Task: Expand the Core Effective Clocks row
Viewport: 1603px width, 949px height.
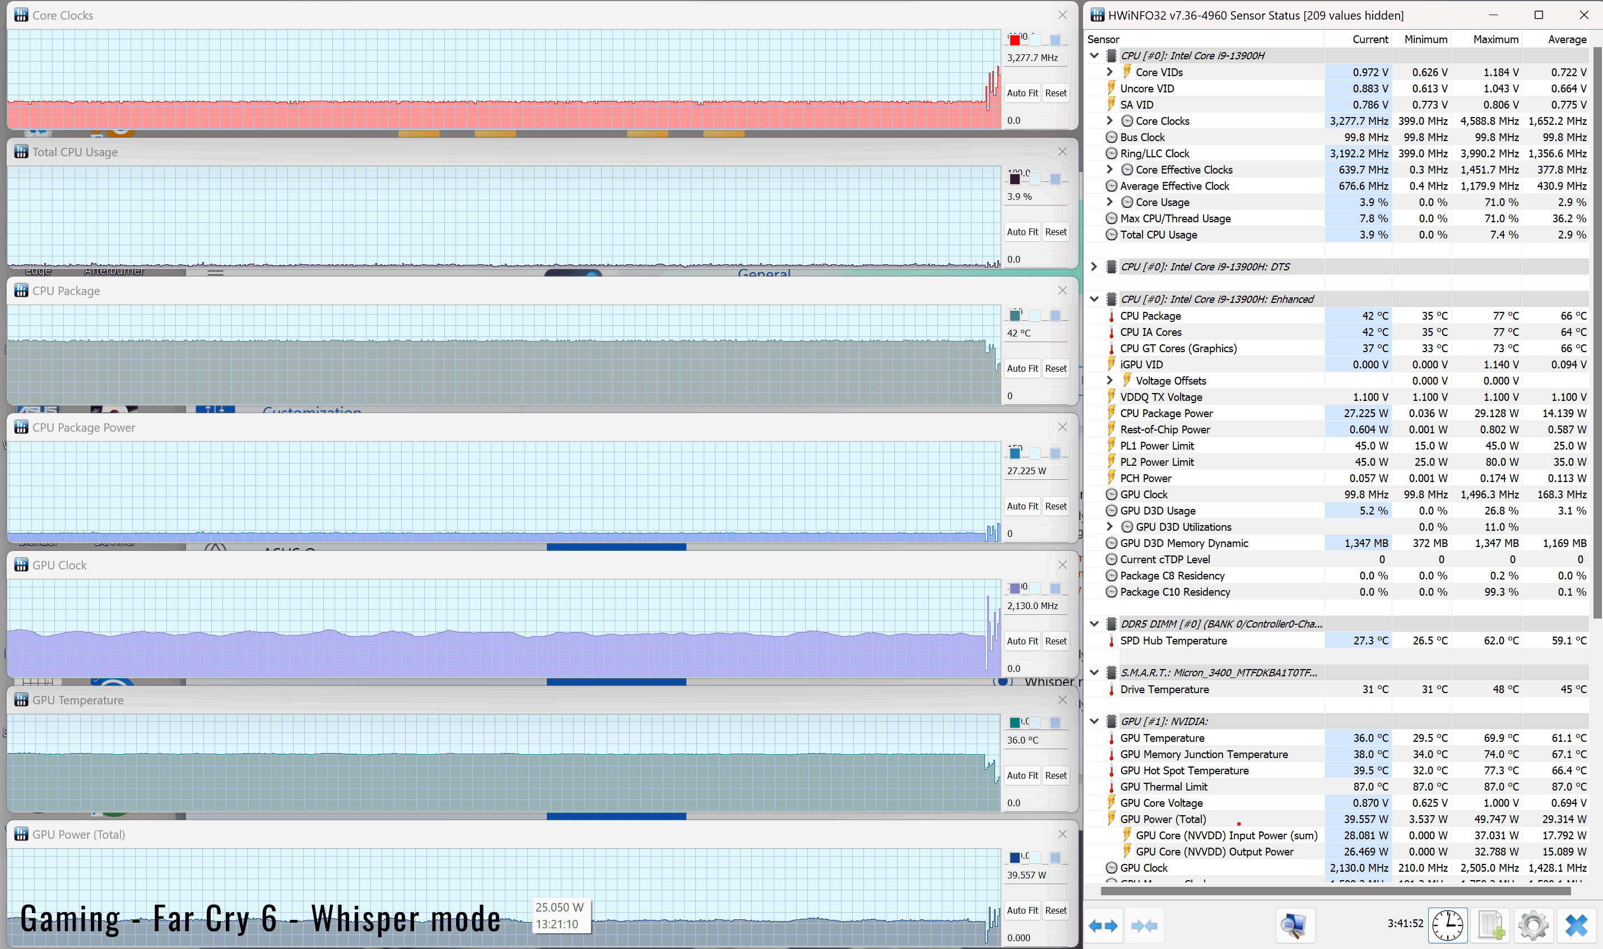Action: point(1109,170)
